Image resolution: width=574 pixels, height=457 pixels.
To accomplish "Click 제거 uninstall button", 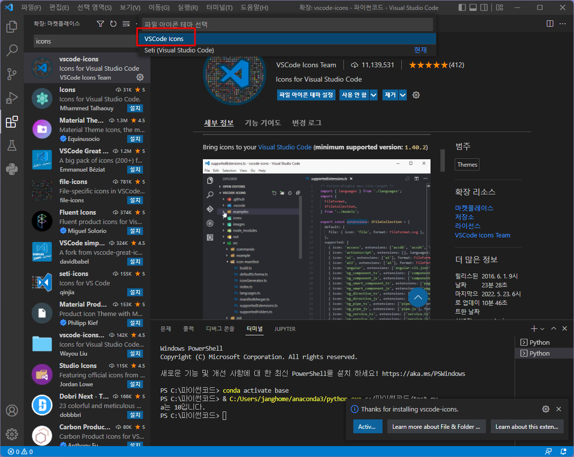I will tap(390, 95).
